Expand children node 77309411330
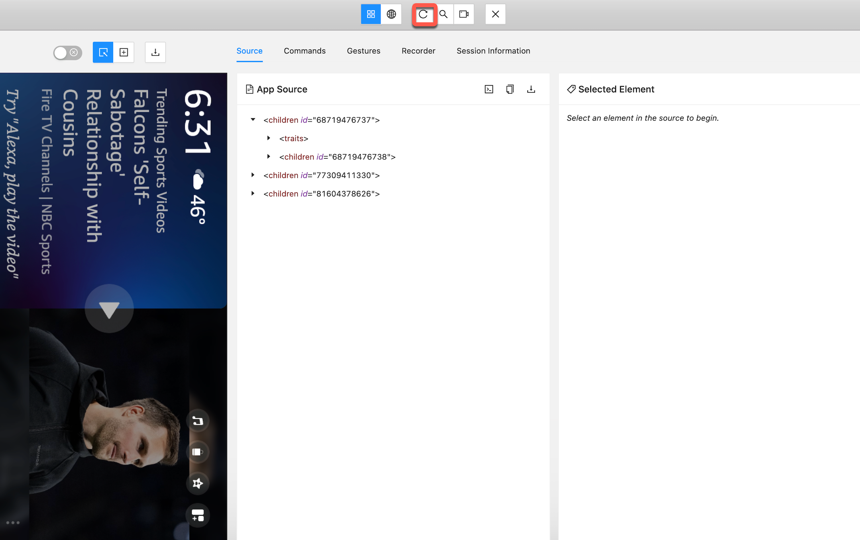The width and height of the screenshot is (860, 540). pyautogui.click(x=253, y=175)
